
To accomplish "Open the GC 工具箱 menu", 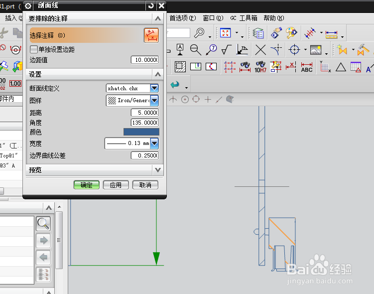I will [244, 18].
